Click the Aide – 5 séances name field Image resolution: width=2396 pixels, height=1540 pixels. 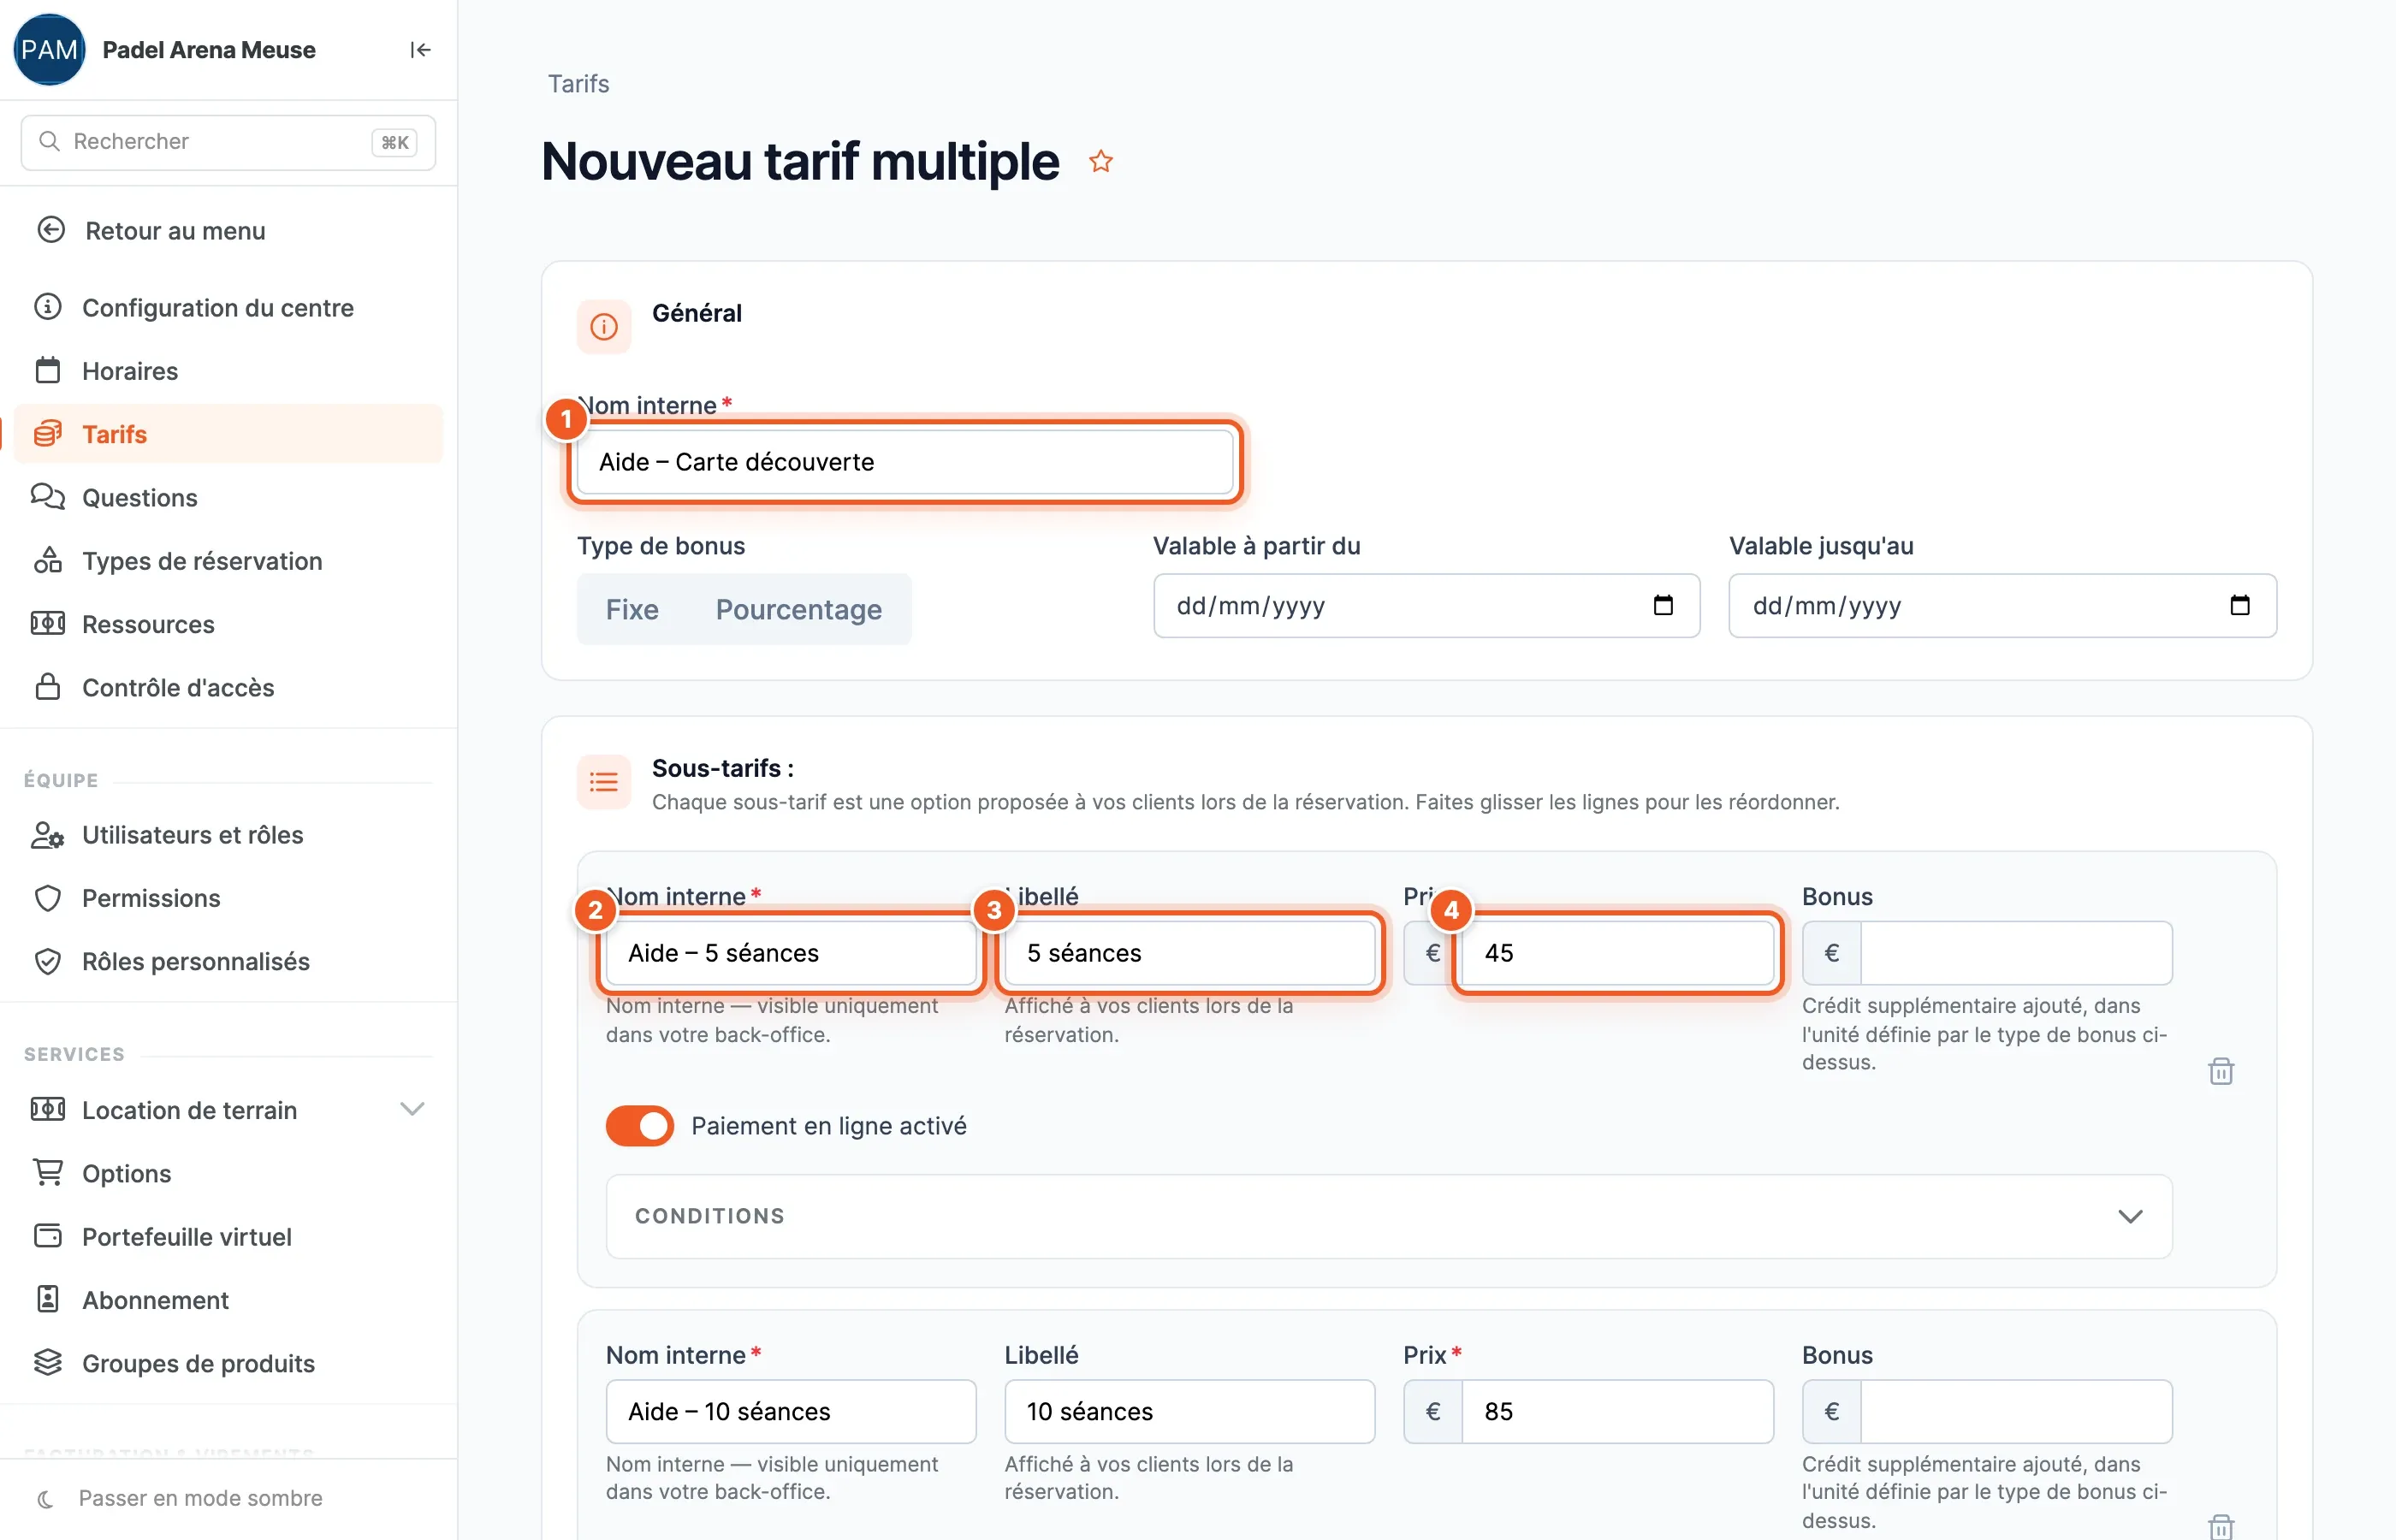tap(791, 953)
